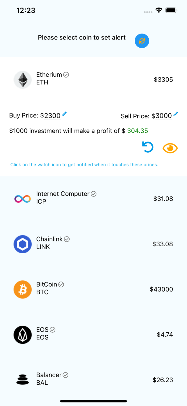The image size is (187, 406).
Task: Click the Sell Price 3000 input field
Action: coord(163,116)
